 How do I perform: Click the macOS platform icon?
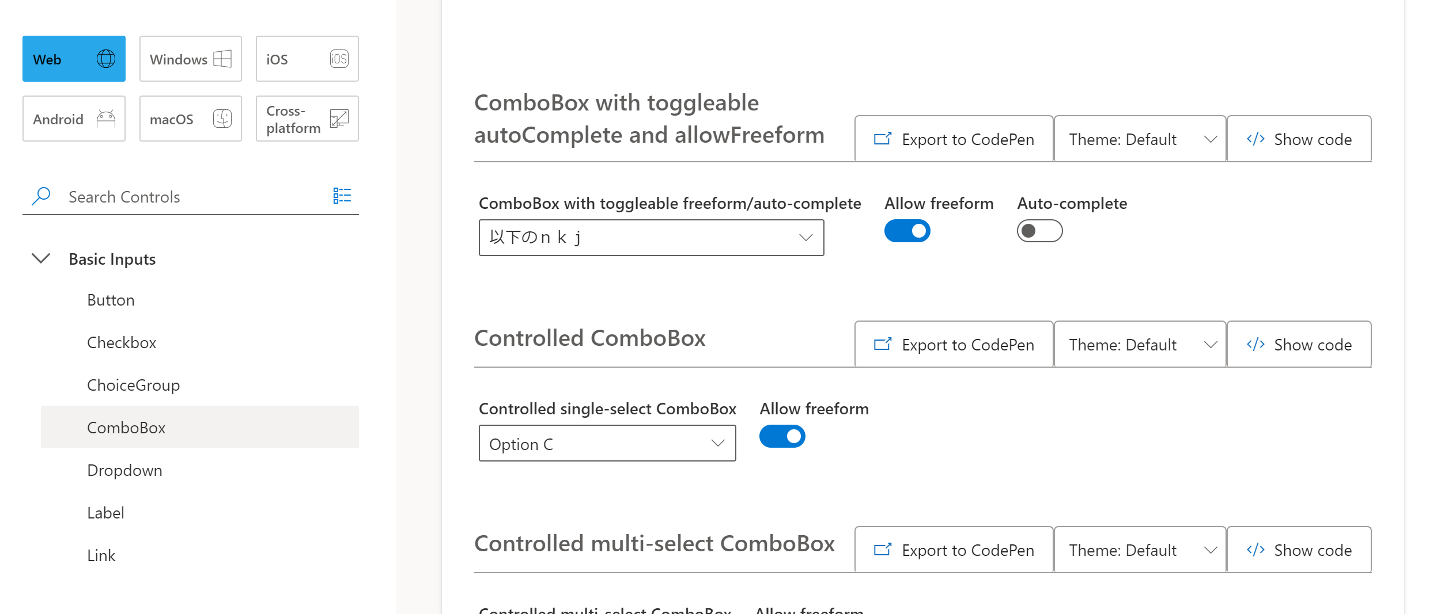221,118
